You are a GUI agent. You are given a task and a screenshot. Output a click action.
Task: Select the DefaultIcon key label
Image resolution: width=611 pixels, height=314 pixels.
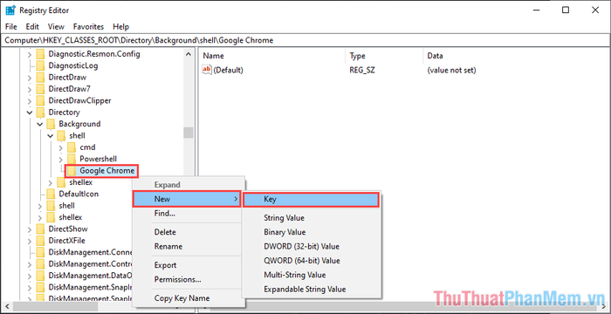click(x=79, y=194)
